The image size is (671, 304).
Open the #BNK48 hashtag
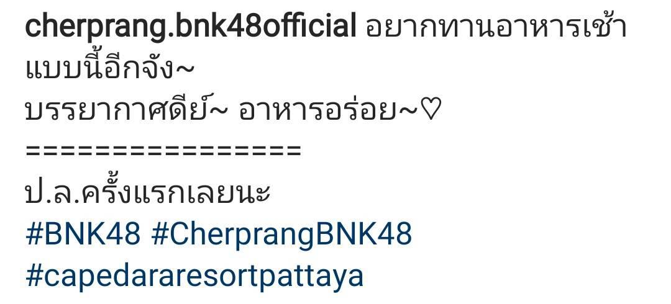click(83, 234)
